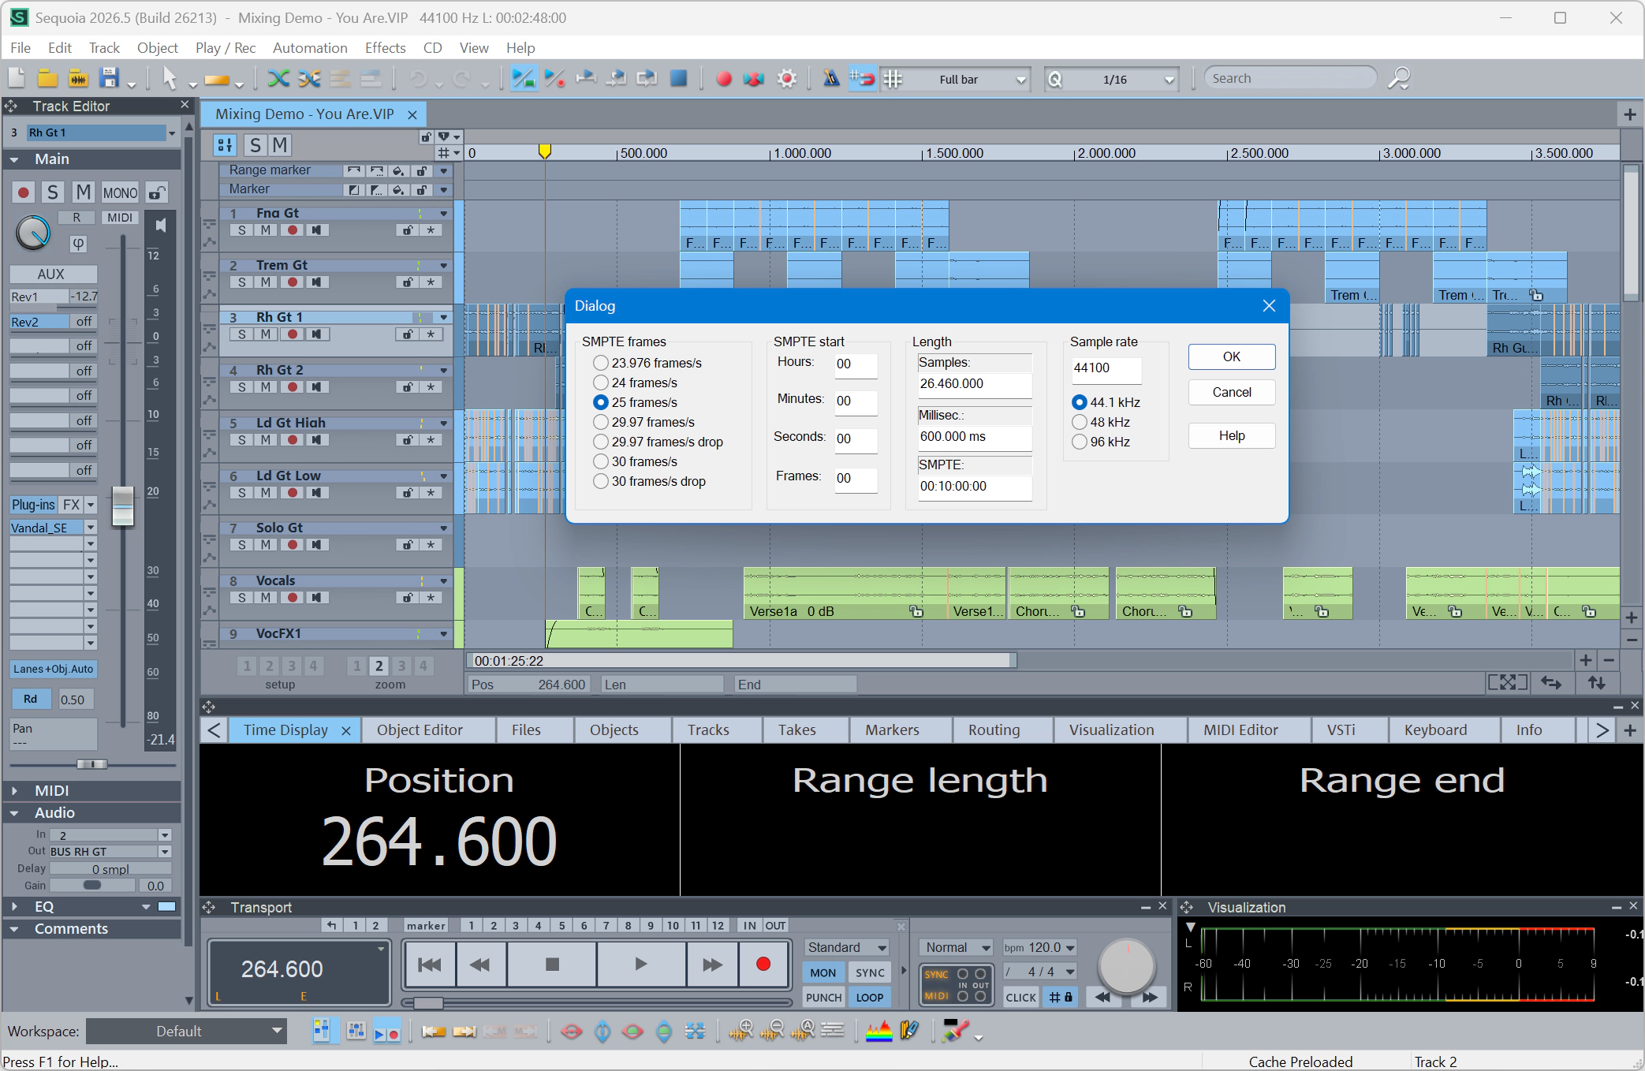Click the Save project floppy disk icon
Screen dimensions: 1645x1071
click(109, 78)
